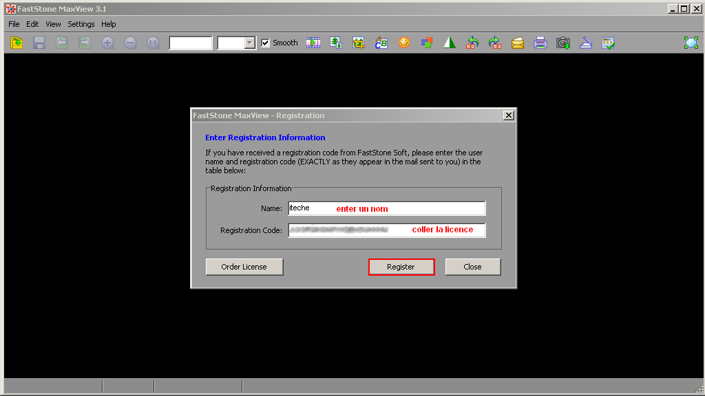Go to previous image arrow icon

(62, 43)
